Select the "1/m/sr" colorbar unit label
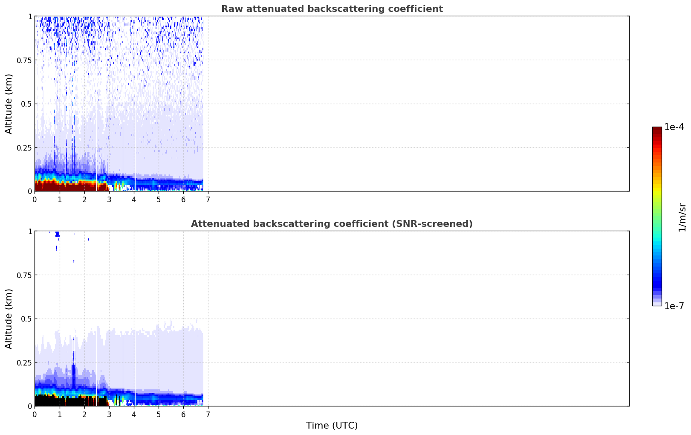 click(x=682, y=217)
